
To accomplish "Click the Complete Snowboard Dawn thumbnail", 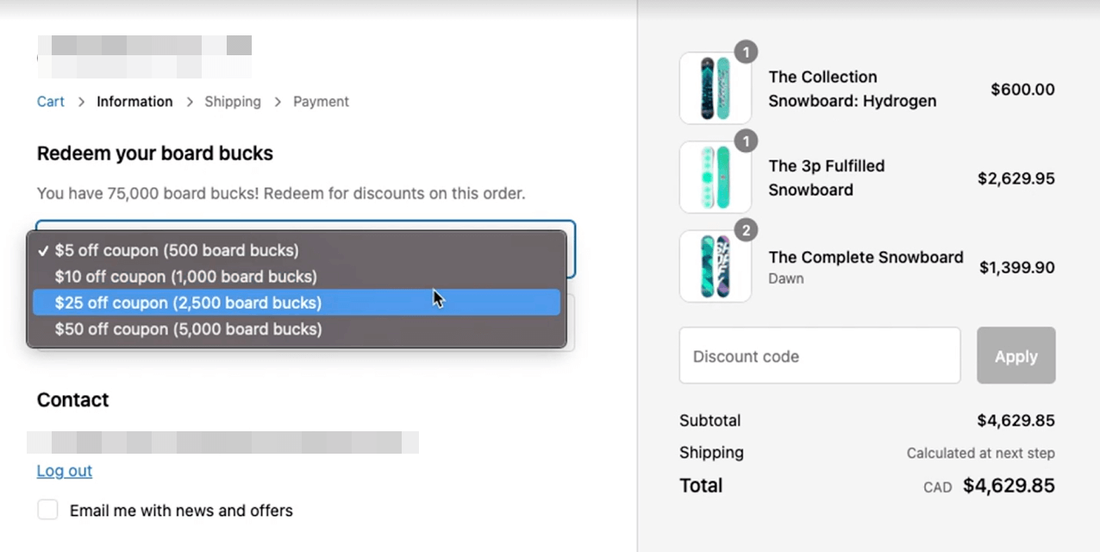I will click(x=716, y=267).
